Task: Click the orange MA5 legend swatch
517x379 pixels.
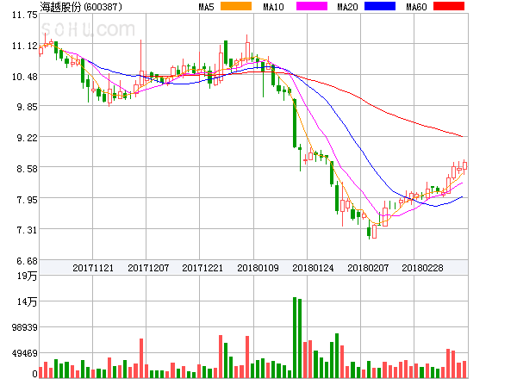Action: click(236, 6)
